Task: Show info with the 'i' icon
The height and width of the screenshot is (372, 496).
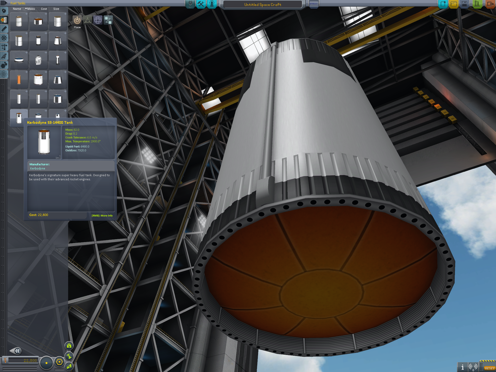Action: tap(462, 367)
